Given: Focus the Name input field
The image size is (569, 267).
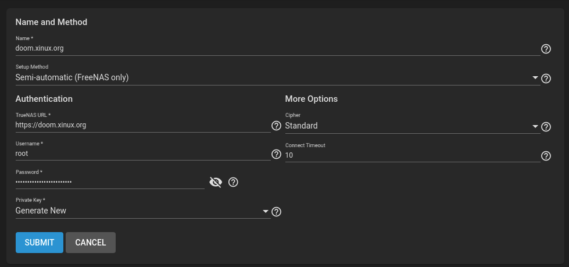Looking at the screenshot, I should (277, 48).
